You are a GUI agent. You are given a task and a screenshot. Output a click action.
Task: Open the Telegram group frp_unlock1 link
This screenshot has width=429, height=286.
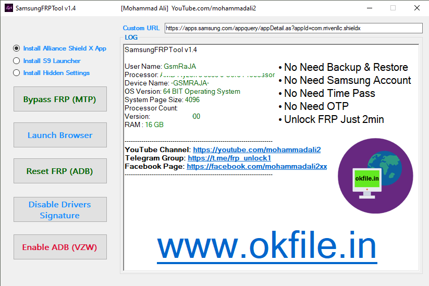[x=229, y=158]
